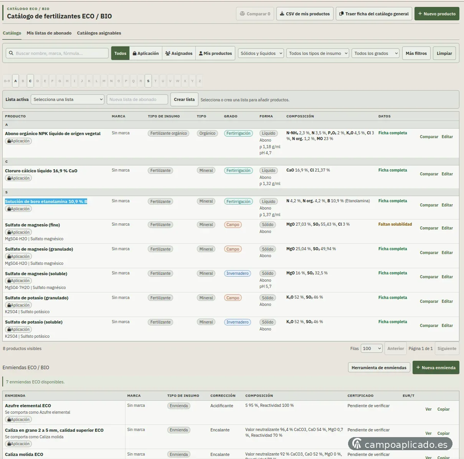
Task: Open Todos los tipos de insumo dropdown
Action: point(318,53)
